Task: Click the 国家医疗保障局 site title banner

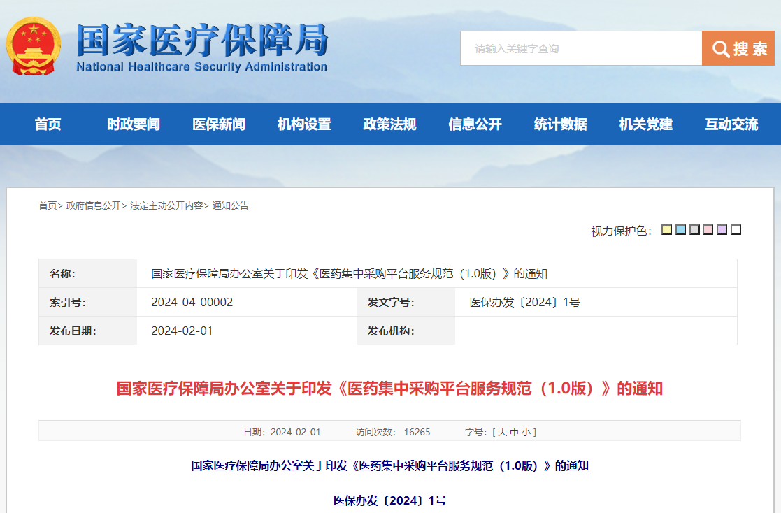Action: click(201, 48)
